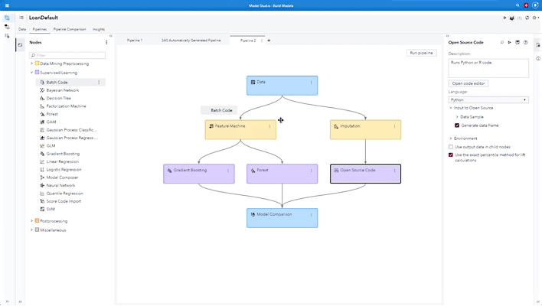542x306 pixels.
Task: Collapse the Nodes panel with the chevron
Action: tap(111, 36)
